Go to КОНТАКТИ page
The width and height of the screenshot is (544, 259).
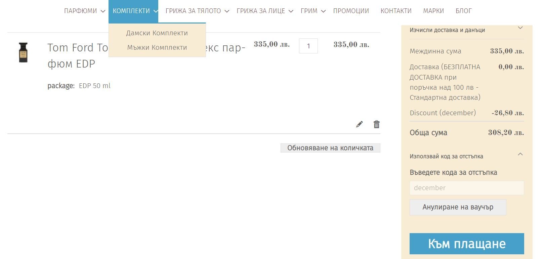point(396,11)
